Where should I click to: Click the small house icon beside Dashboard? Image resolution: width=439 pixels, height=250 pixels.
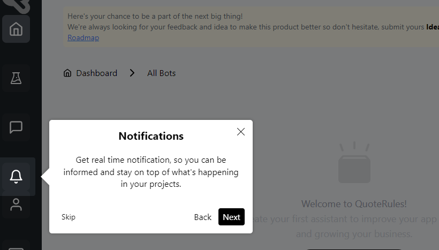67,73
